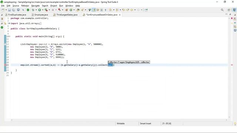Click the Save toolbar icon
The image size is (237, 133).
[9, 10]
